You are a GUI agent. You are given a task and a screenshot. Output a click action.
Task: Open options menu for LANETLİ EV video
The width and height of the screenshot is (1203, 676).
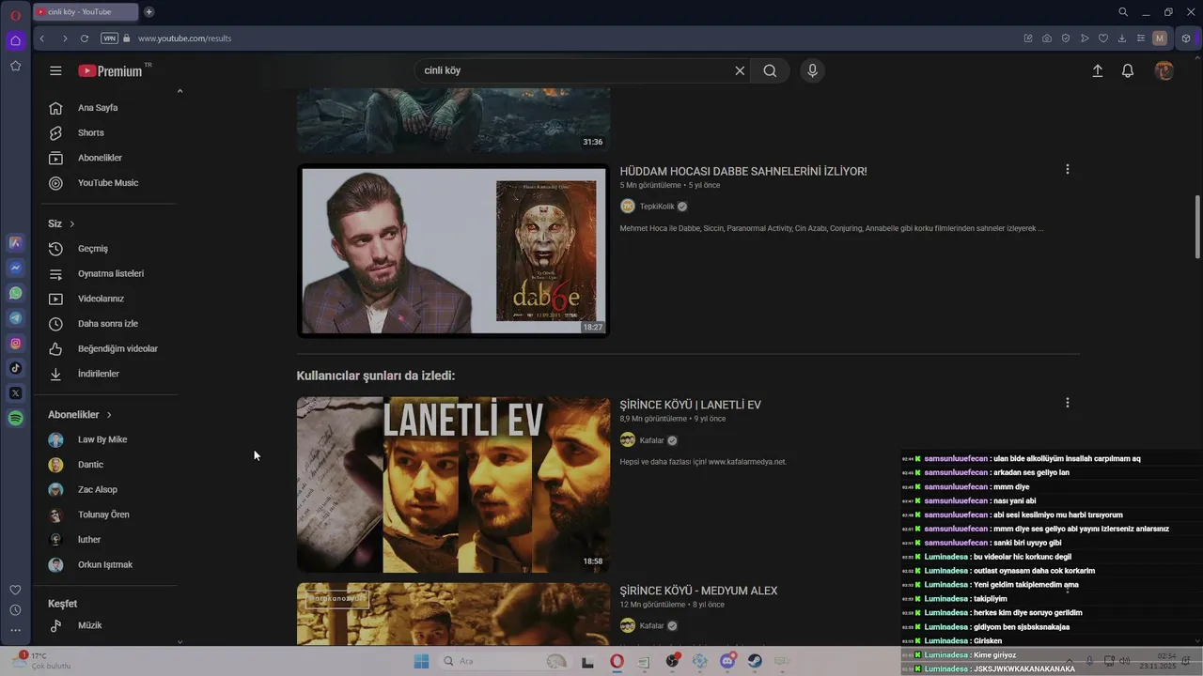pos(1067,403)
